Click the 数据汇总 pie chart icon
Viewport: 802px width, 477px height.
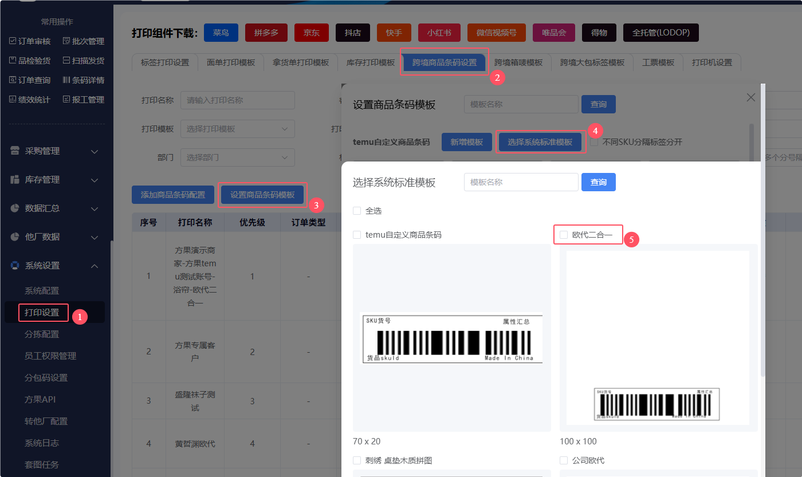15,208
